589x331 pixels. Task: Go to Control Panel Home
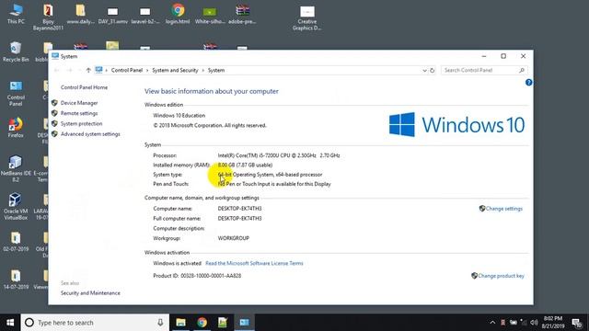[x=84, y=87]
